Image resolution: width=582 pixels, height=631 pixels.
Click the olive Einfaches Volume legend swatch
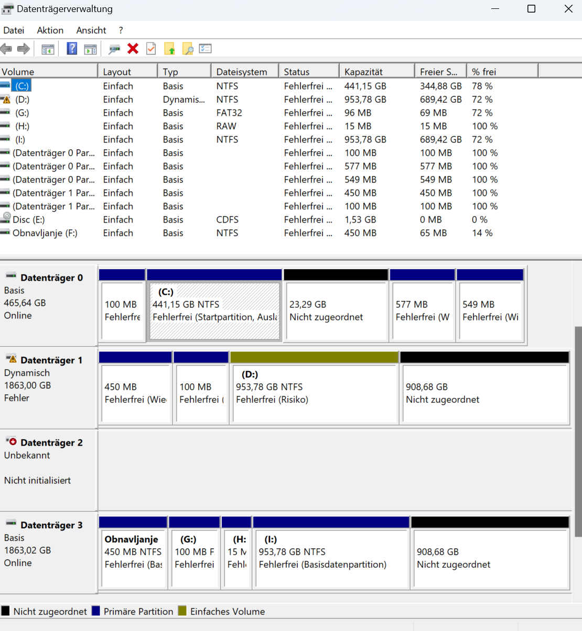pyautogui.click(x=182, y=611)
